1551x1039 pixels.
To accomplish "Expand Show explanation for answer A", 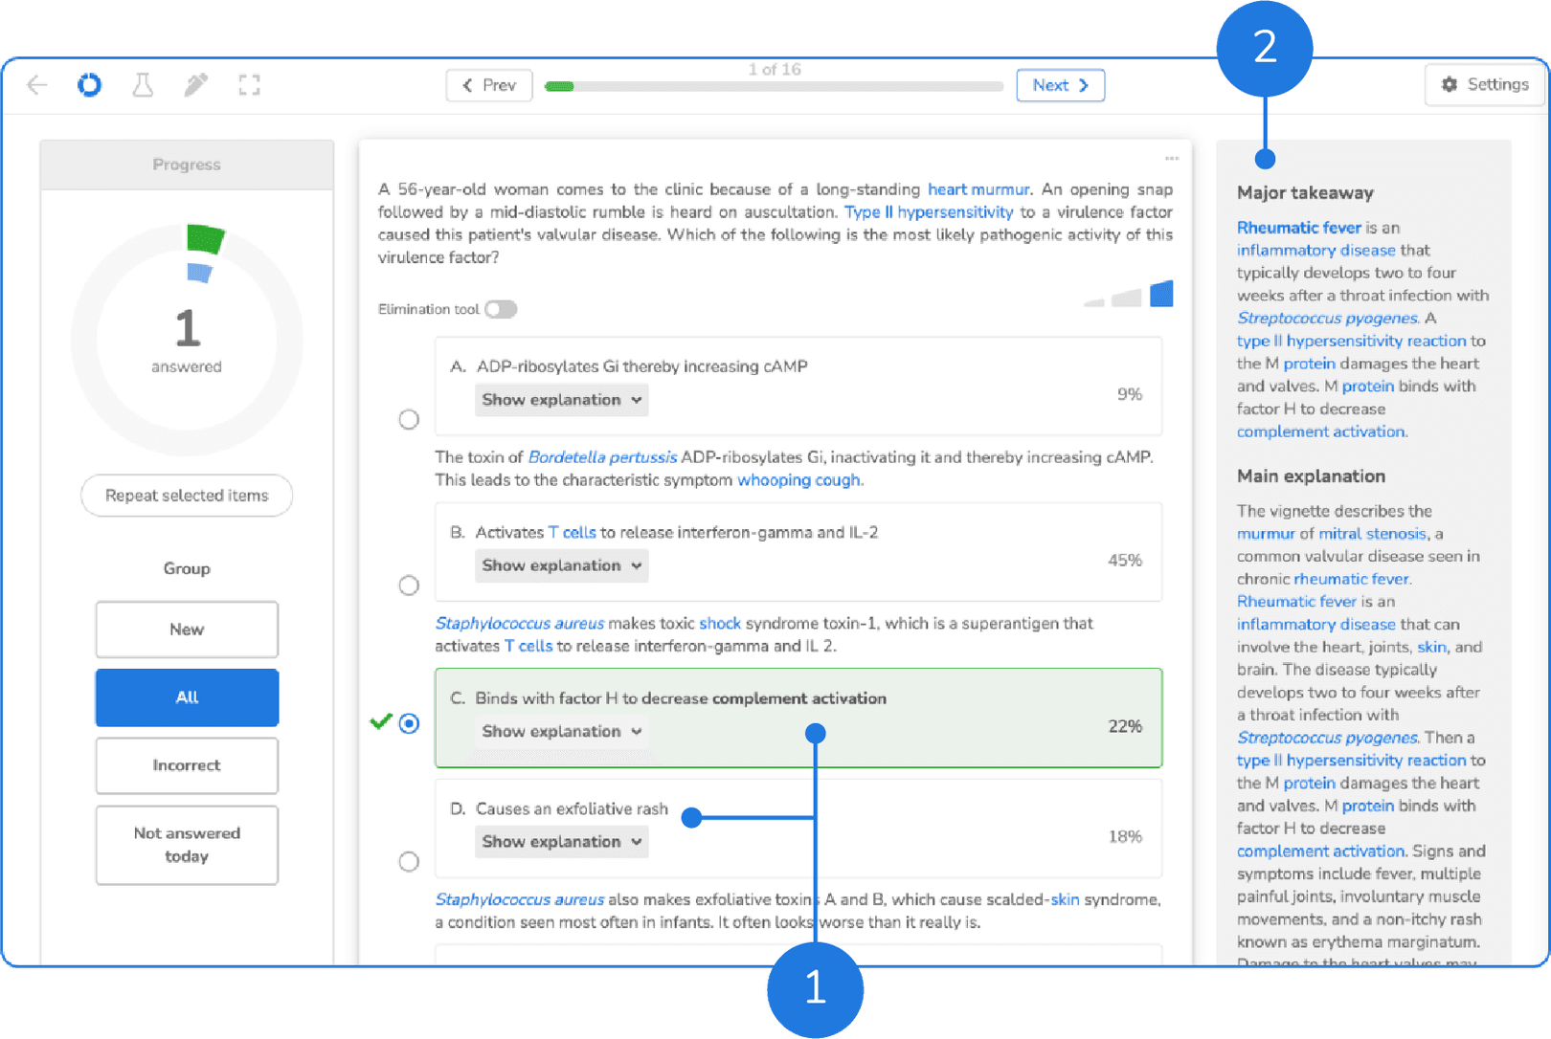I will [561, 400].
